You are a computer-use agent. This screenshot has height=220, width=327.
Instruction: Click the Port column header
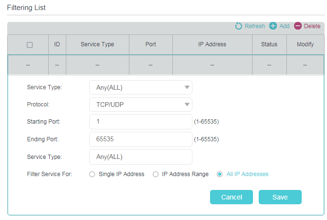150,44
